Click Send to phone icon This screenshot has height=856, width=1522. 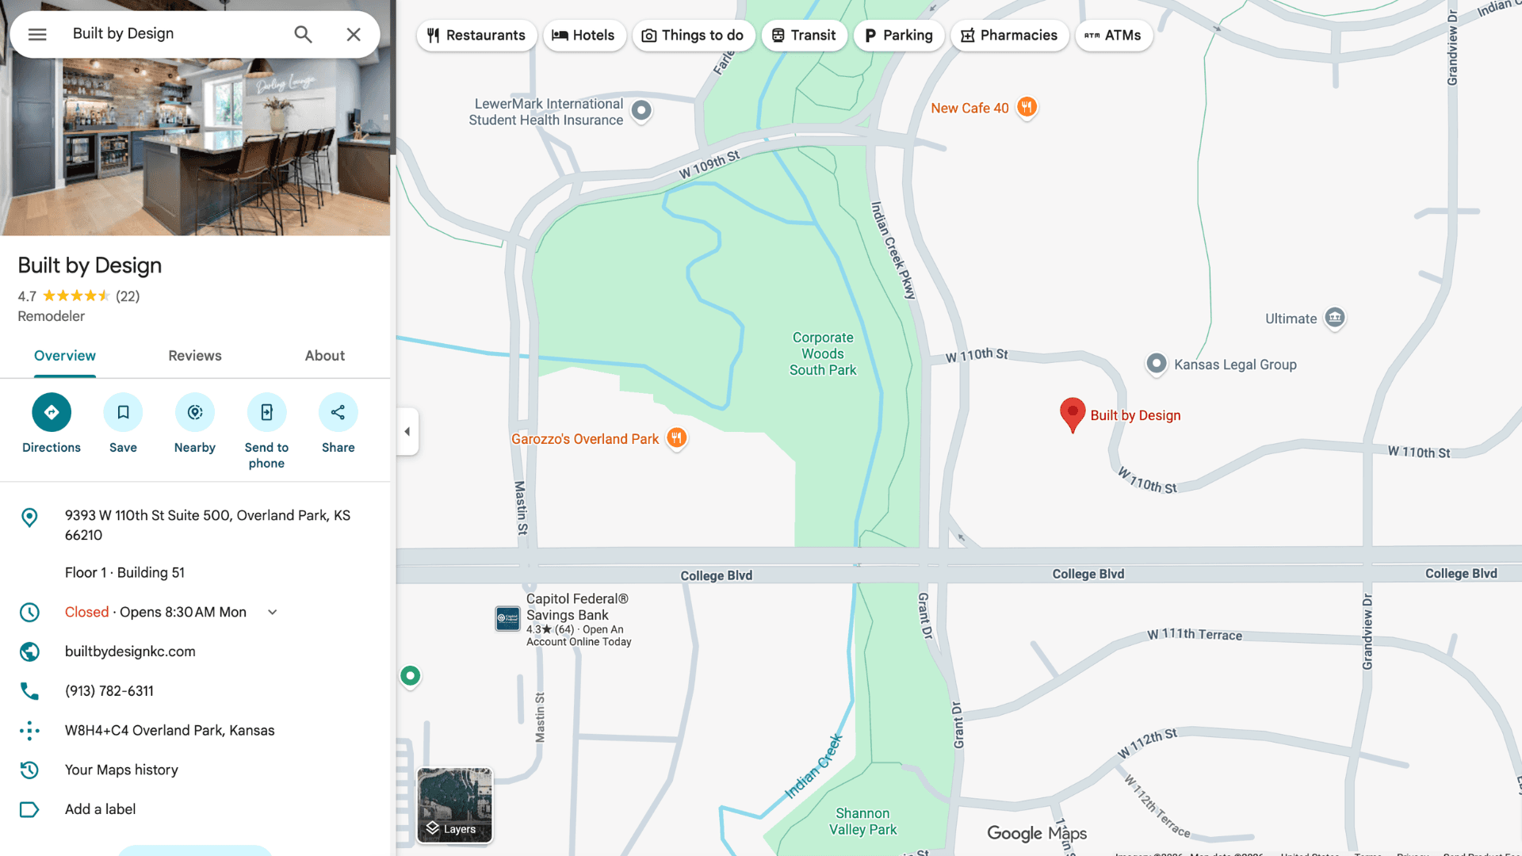(266, 412)
